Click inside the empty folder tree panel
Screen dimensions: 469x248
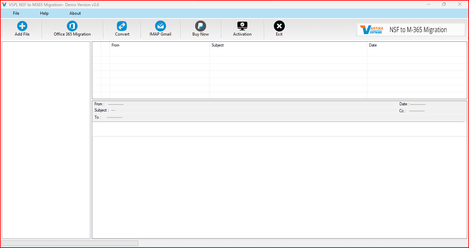tap(46, 140)
